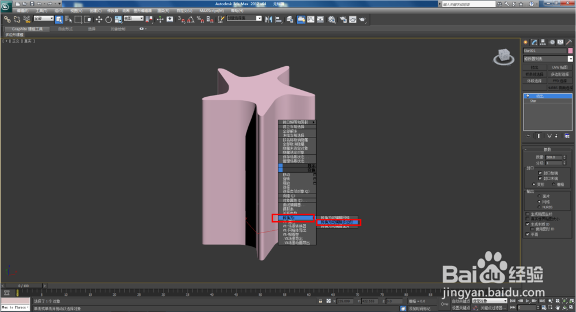Viewport: 576px width, 312px height.
Task: Choose the Rectangular Selection Region tool
Action: pos(78,20)
